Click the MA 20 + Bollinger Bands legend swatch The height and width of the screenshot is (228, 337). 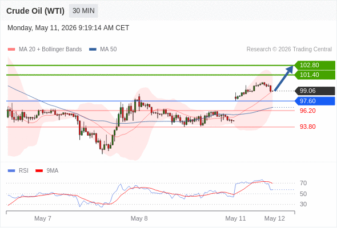[x=11, y=50]
